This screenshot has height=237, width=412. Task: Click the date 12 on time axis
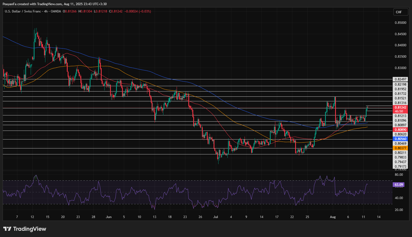(x=32, y=217)
